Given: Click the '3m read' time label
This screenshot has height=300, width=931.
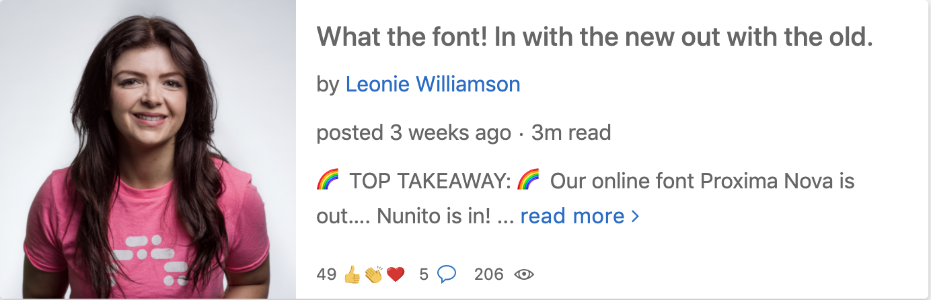Looking at the screenshot, I should coord(571,133).
